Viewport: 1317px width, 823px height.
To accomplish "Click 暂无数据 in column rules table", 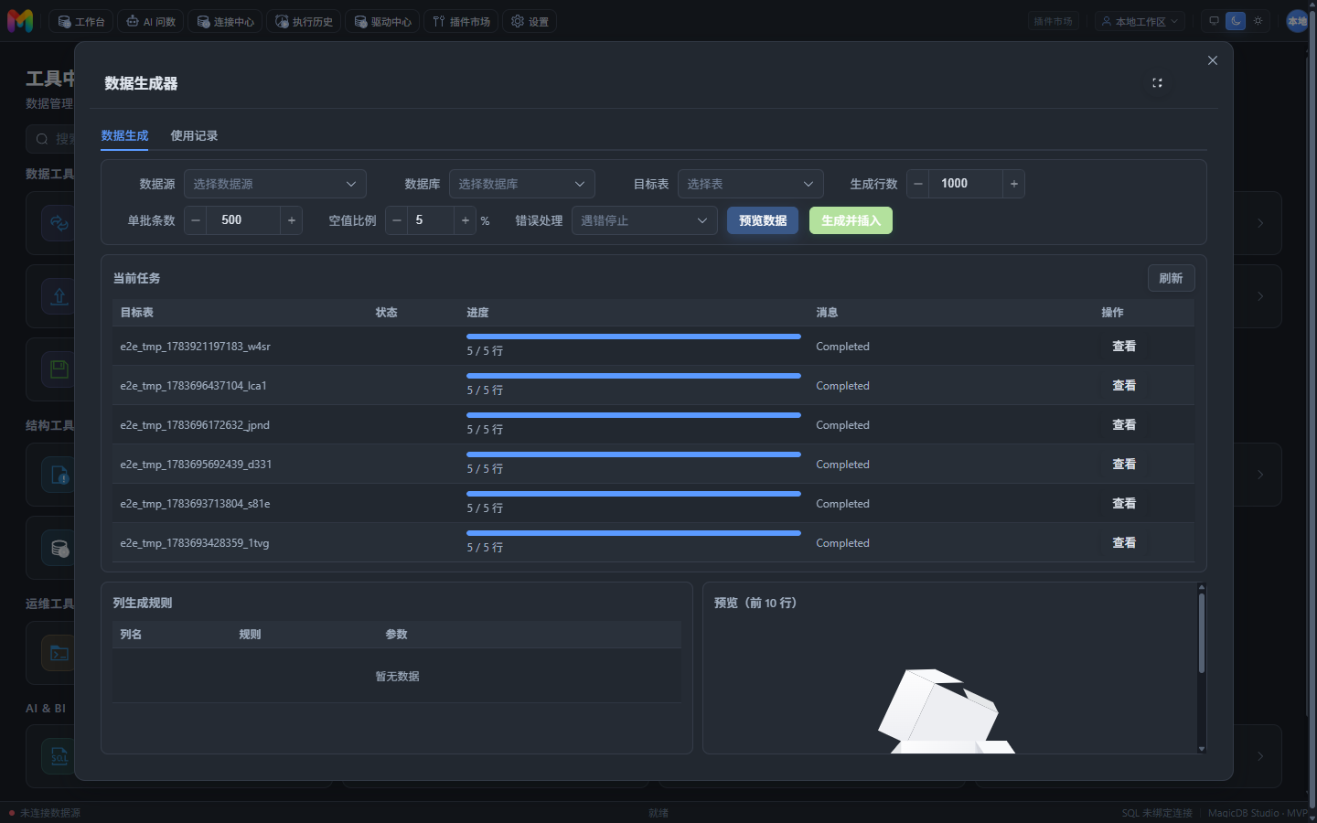I will point(397,677).
